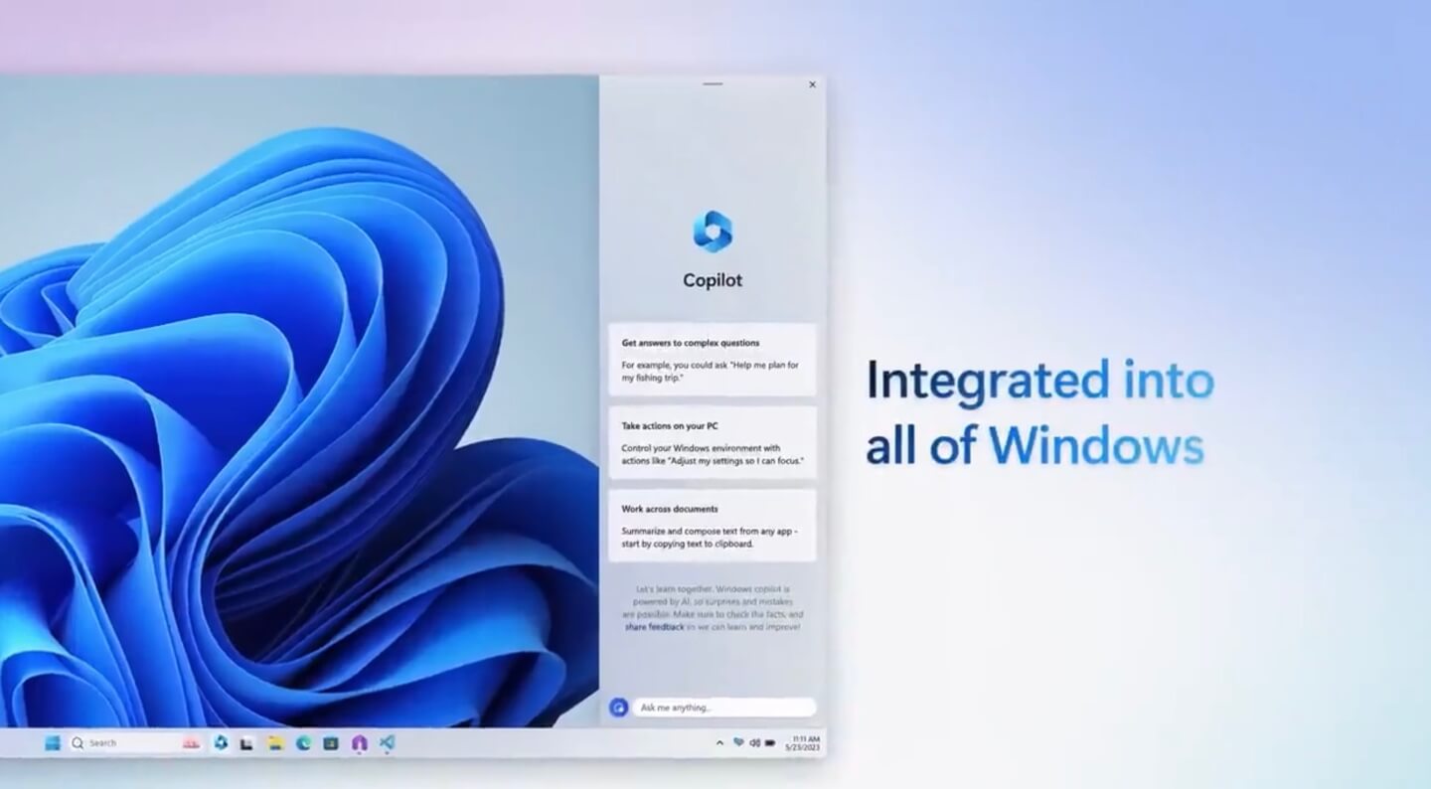The height and width of the screenshot is (789, 1431).
Task: Click the new topic icon beside input
Action: [618, 708]
